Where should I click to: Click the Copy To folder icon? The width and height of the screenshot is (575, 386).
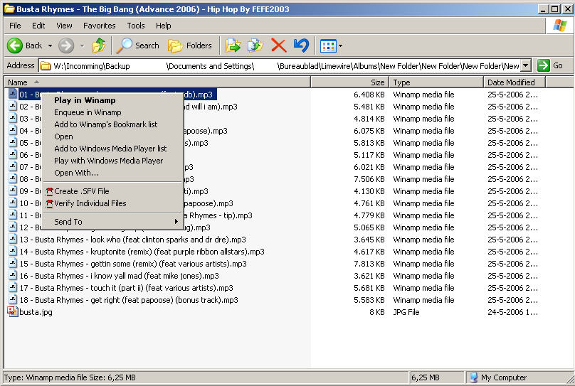[x=255, y=45]
